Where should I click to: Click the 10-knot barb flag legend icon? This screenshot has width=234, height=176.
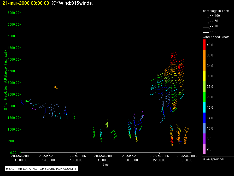206,27
